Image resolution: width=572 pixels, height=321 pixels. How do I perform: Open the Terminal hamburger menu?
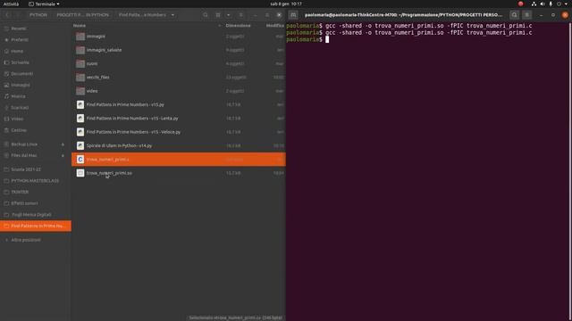tap(526, 15)
